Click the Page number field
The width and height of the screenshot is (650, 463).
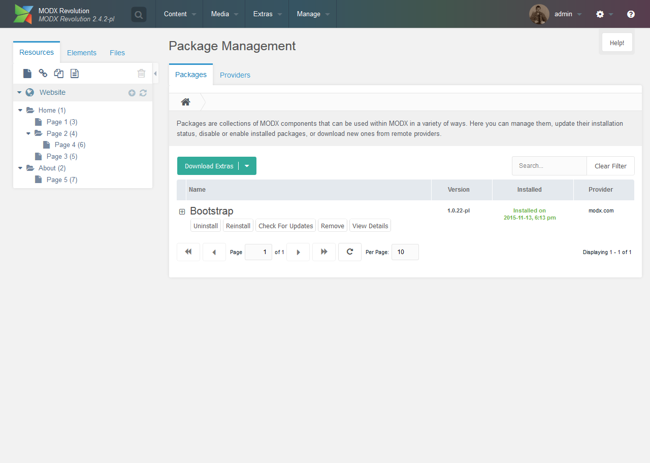click(x=258, y=252)
